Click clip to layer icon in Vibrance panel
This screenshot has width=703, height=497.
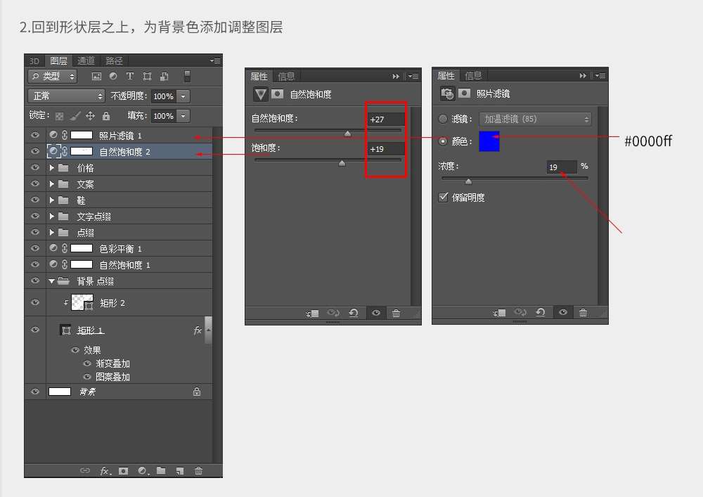[x=313, y=314]
